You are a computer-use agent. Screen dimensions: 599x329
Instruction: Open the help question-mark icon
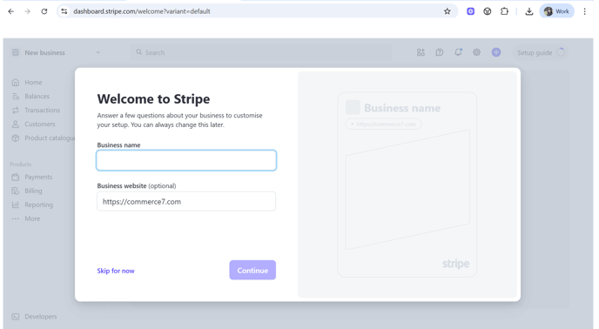(440, 52)
